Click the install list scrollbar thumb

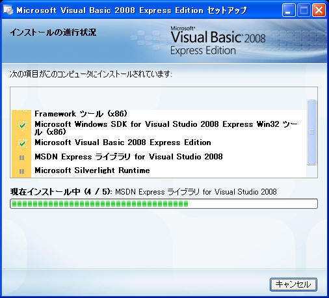[312, 132]
